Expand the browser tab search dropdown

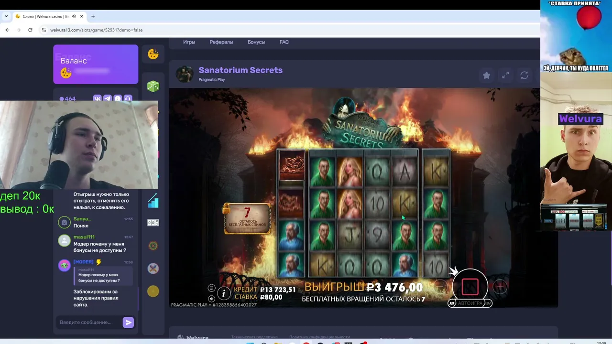[x=6, y=16]
